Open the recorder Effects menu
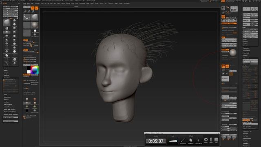 (153, 133)
